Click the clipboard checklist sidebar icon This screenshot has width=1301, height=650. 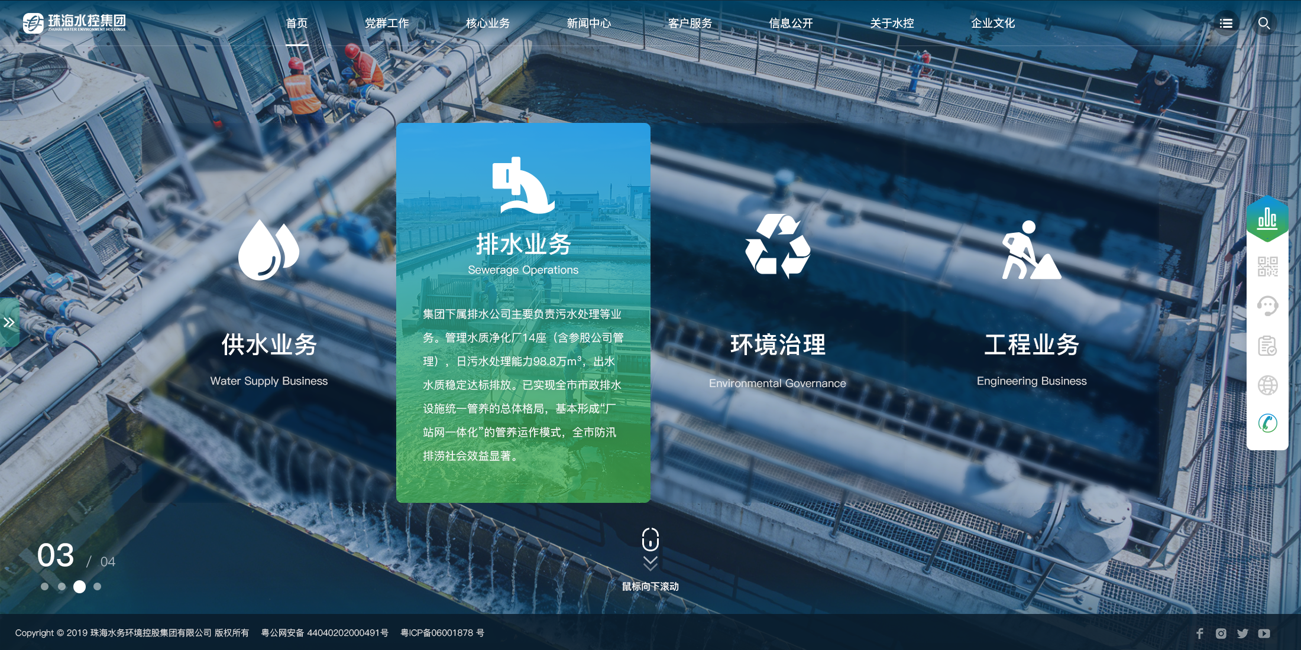[1267, 346]
